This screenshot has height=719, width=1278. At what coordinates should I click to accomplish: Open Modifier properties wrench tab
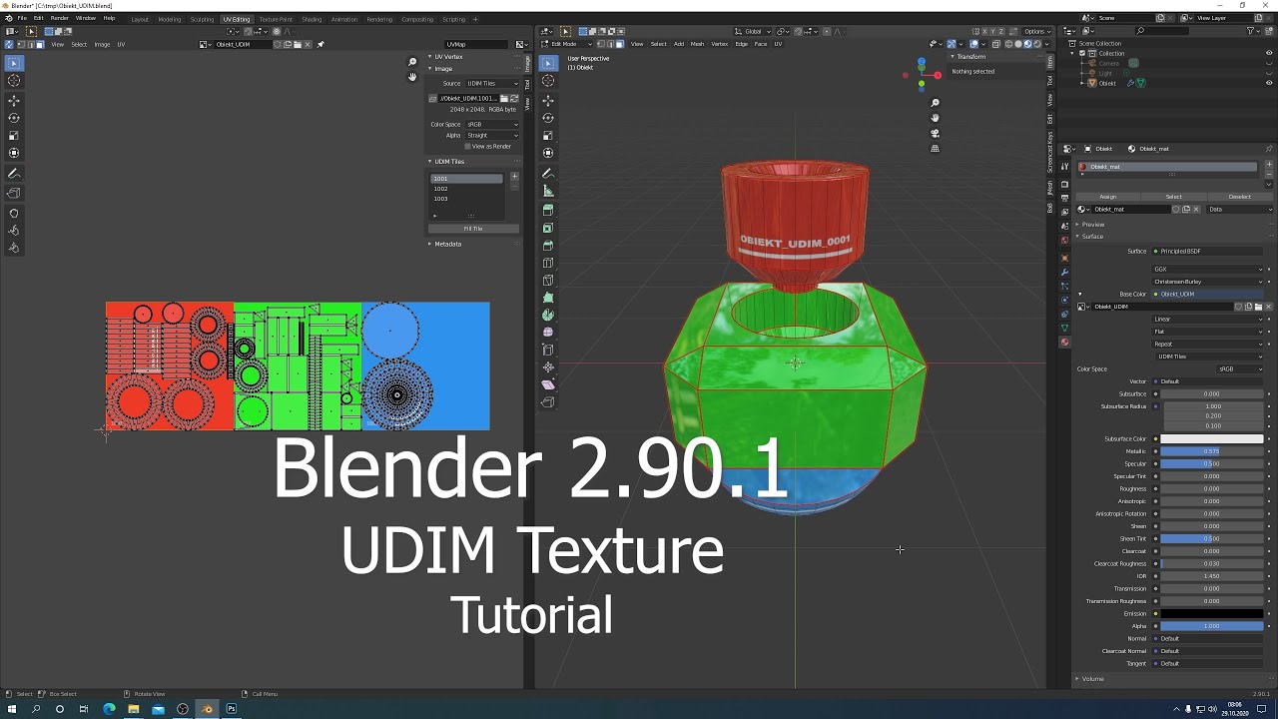pyautogui.click(x=1064, y=273)
